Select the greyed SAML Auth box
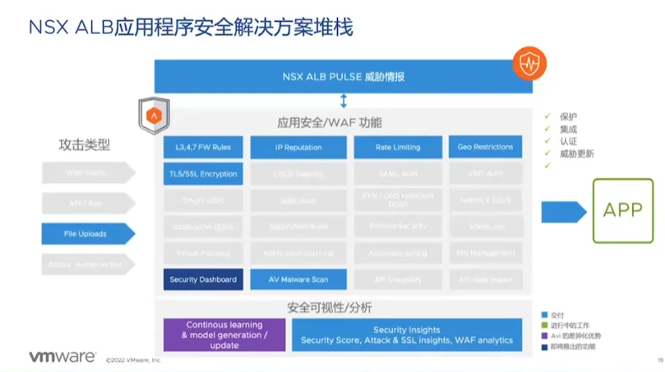Viewport: 665px width, 372px height. (x=398, y=174)
